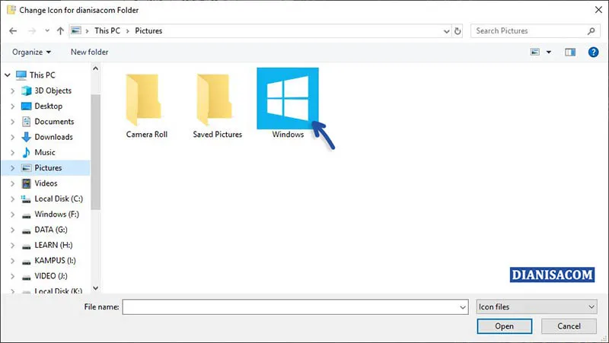Open KAMPUS (I:) drive
This screenshot has width=609, height=343.
pyautogui.click(x=55, y=261)
